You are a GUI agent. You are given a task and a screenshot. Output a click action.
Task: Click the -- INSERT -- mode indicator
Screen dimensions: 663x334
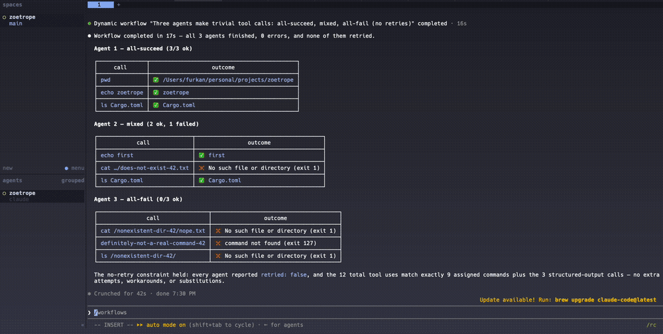(x=113, y=325)
